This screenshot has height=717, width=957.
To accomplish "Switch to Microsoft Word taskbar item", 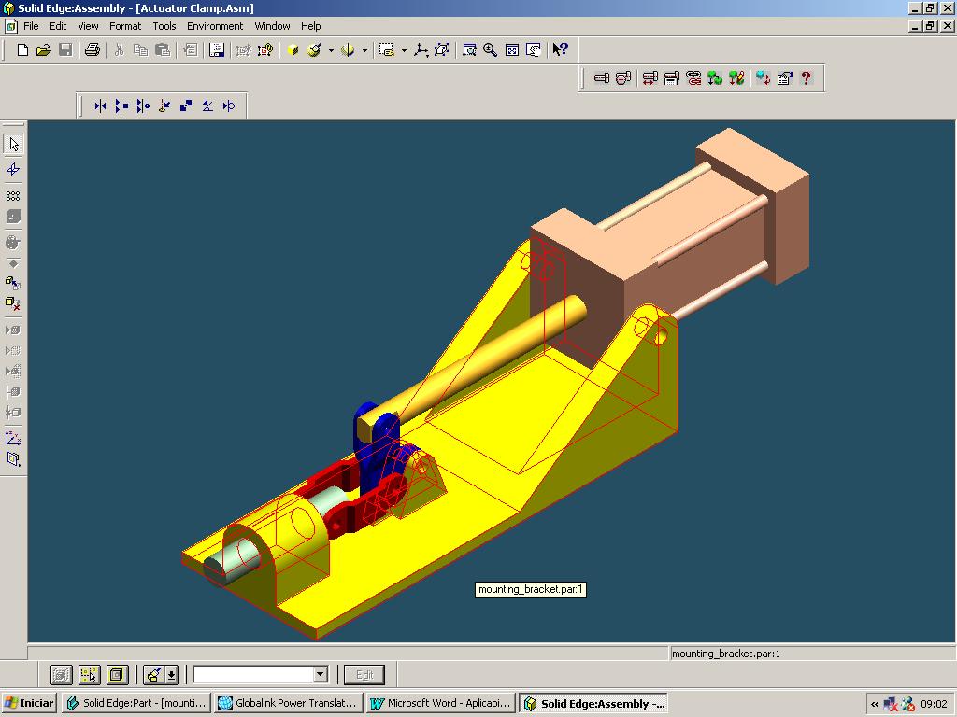I will point(441,703).
